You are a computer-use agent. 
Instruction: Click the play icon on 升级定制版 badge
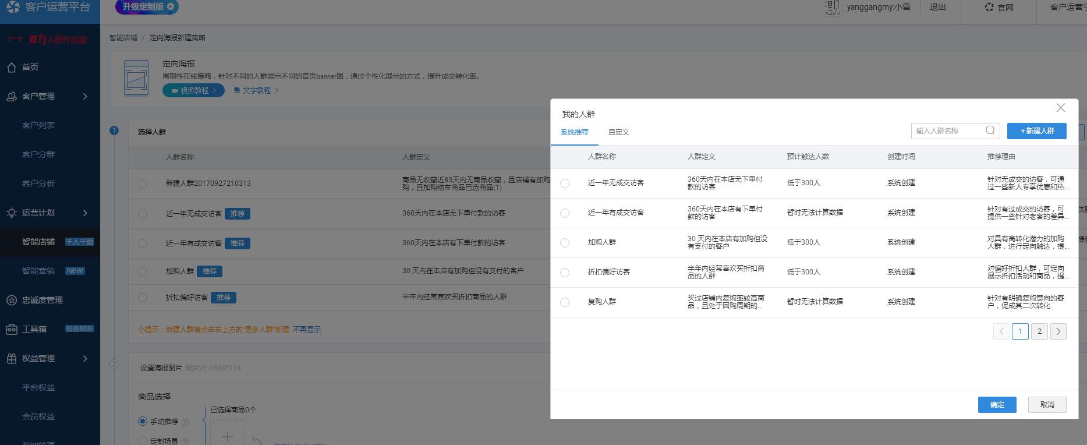(x=171, y=7)
